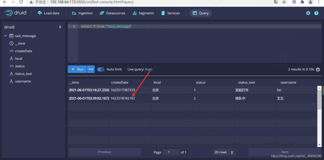
Task: Click the status_text string type icon
Action: [11, 74]
